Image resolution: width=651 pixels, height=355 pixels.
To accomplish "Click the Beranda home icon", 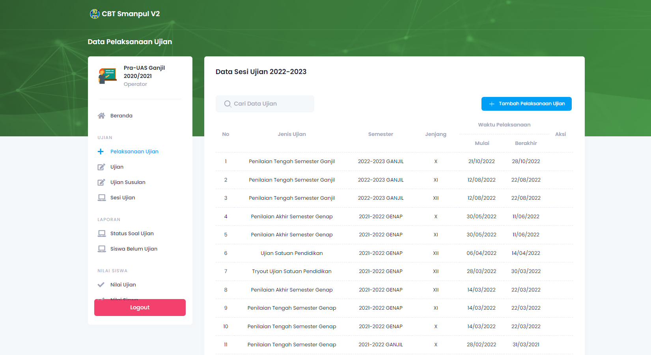I will tap(101, 116).
